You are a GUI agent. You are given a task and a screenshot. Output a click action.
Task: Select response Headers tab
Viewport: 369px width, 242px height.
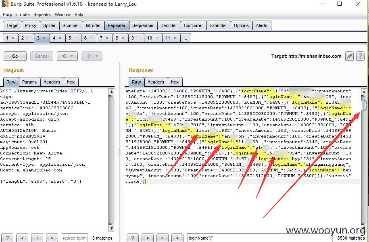pos(156,82)
